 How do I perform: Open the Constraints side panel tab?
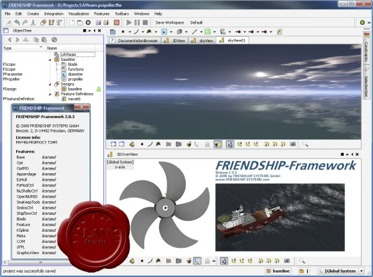366,48
